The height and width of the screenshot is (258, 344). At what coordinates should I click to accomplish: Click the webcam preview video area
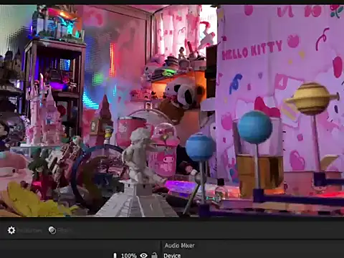172,111
